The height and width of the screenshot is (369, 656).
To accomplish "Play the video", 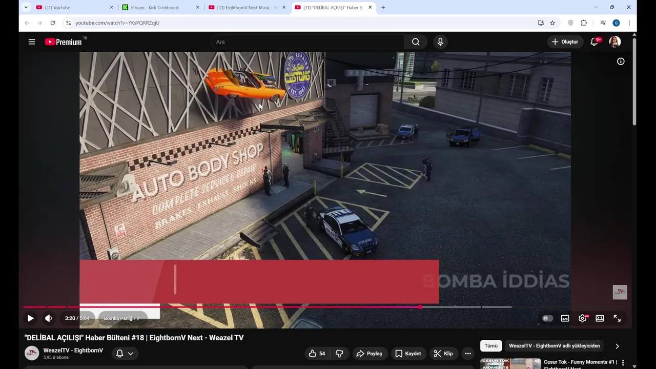I will (x=30, y=318).
